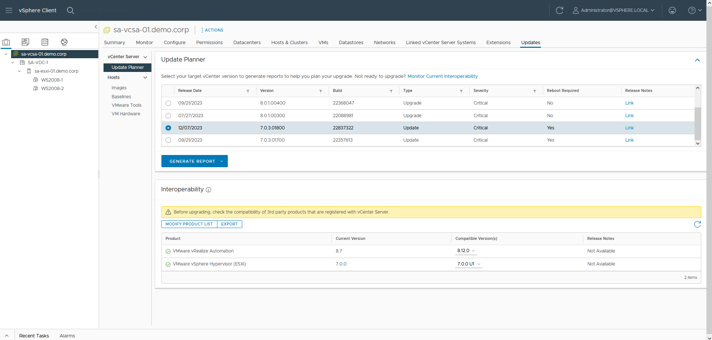Click the ESXi Hypervisor green status icon
712x340 pixels.
[168, 264]
